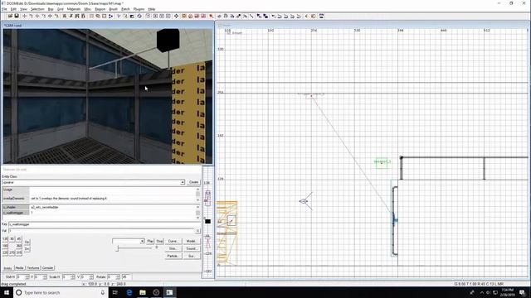
Task: Click into the Val input field
Action: point(101,230)
